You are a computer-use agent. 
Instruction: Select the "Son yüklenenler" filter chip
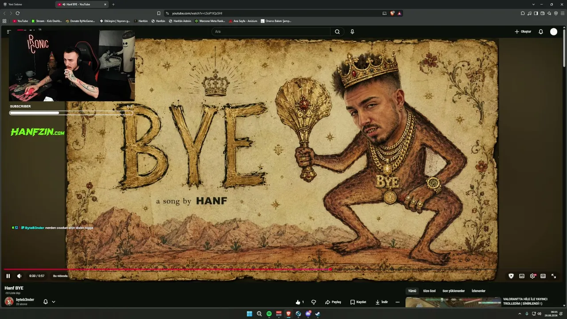point(454,291)
